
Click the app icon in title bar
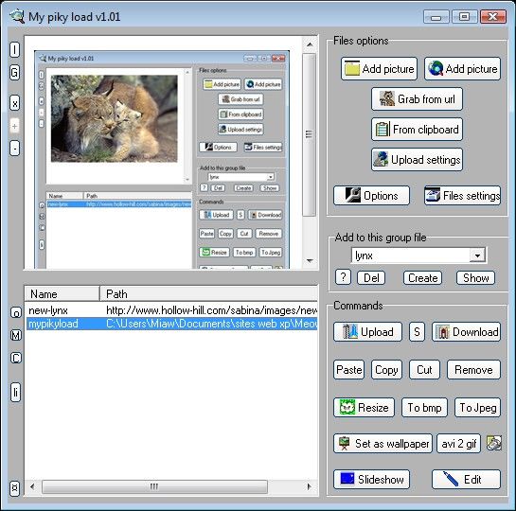click(x=17, y=16)
